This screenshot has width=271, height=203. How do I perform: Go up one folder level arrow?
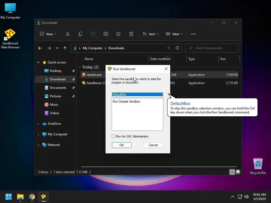[65, 48]
